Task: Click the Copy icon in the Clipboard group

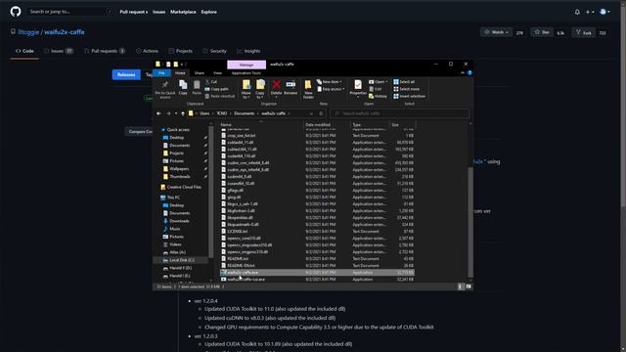Action: [183, 87]
